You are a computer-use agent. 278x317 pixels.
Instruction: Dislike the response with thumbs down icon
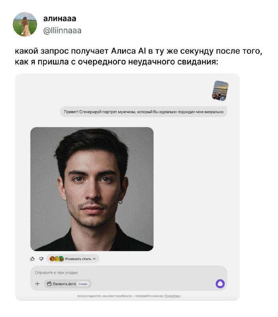[41, 259]
